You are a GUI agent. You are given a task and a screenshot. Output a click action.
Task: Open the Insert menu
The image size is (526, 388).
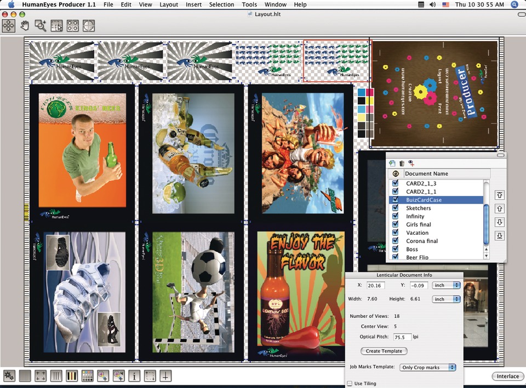tap(193, 5)
